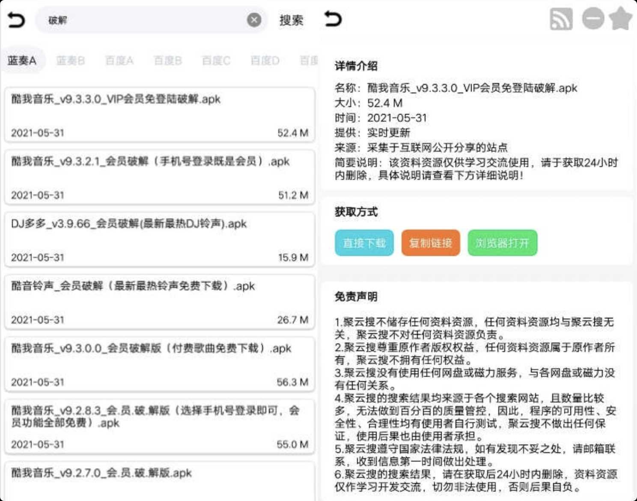The width and height of the screenshot is (637, 501).
Task: Click the gray minus circle icon
Action: 593,19
